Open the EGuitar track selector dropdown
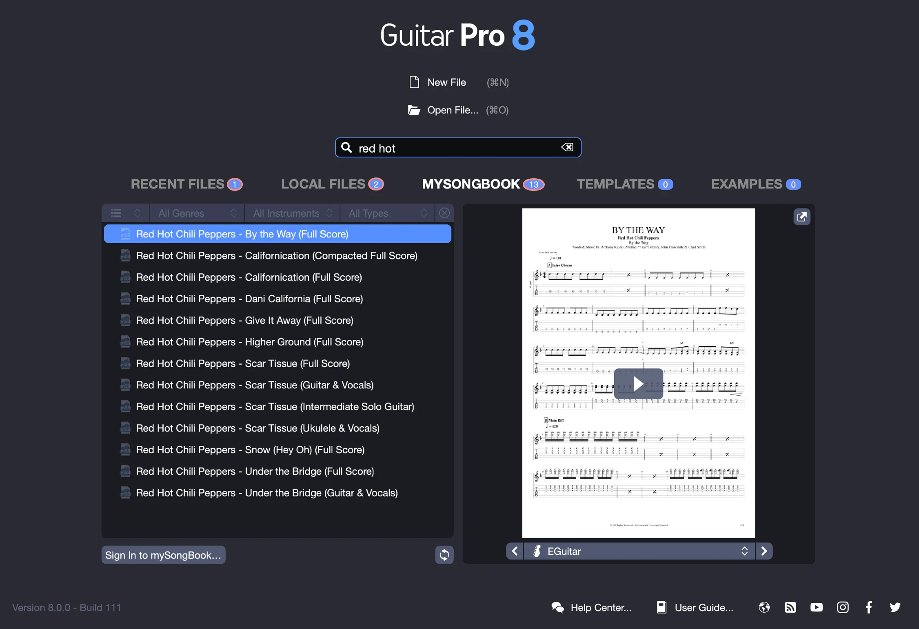The width and height of the screenshot is (919, 629). coord(639,551)
